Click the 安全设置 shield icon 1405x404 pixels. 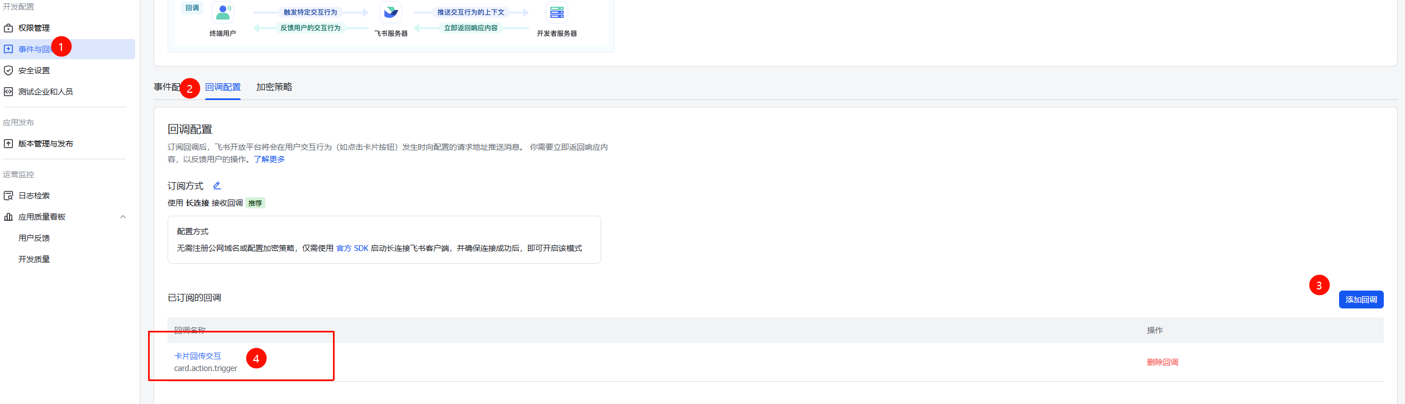tap(8, 70)
